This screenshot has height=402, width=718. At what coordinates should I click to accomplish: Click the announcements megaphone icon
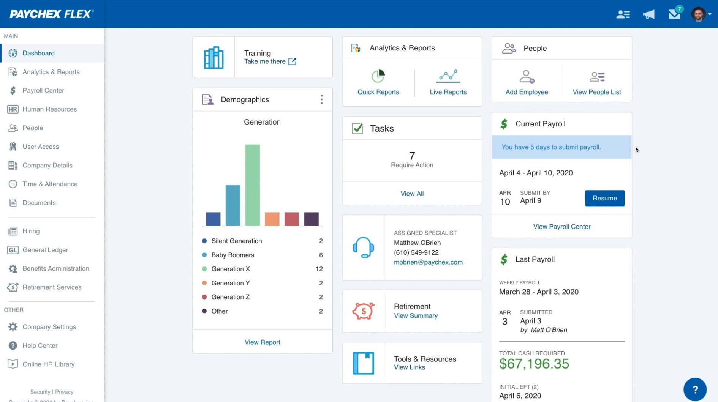[648, 14]
